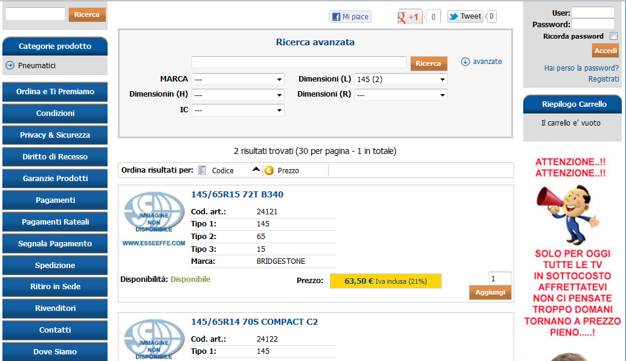Open Garanzie Prodotti page

[x=55, y=178]
